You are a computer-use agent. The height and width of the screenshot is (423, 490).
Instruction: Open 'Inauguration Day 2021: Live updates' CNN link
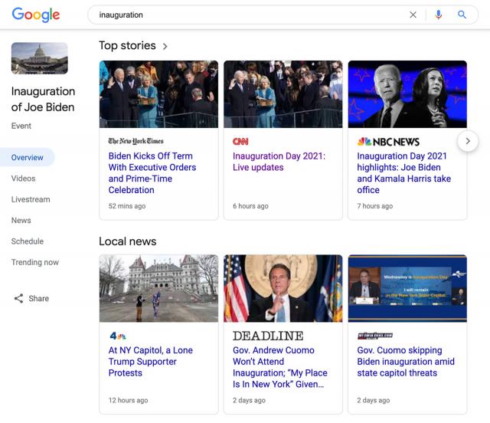279,162
